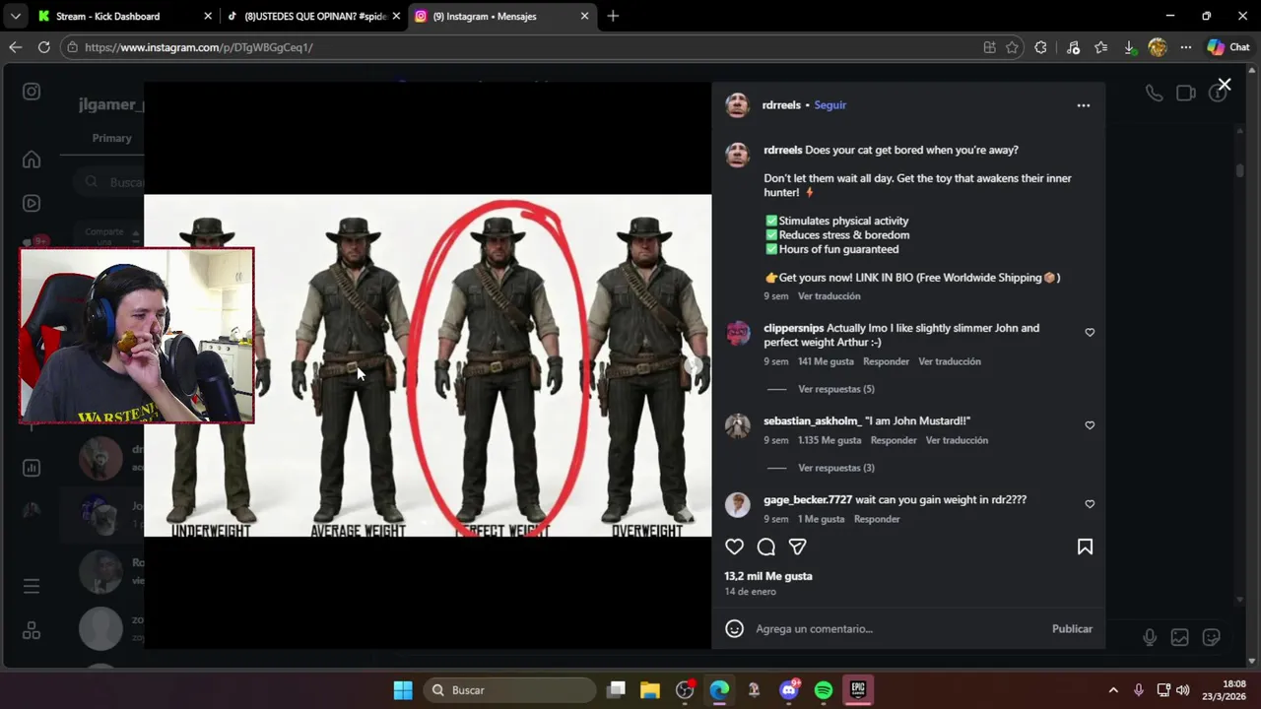
Task: Open the rdrreels profile from the header username
Action: [x=781, y=105]
